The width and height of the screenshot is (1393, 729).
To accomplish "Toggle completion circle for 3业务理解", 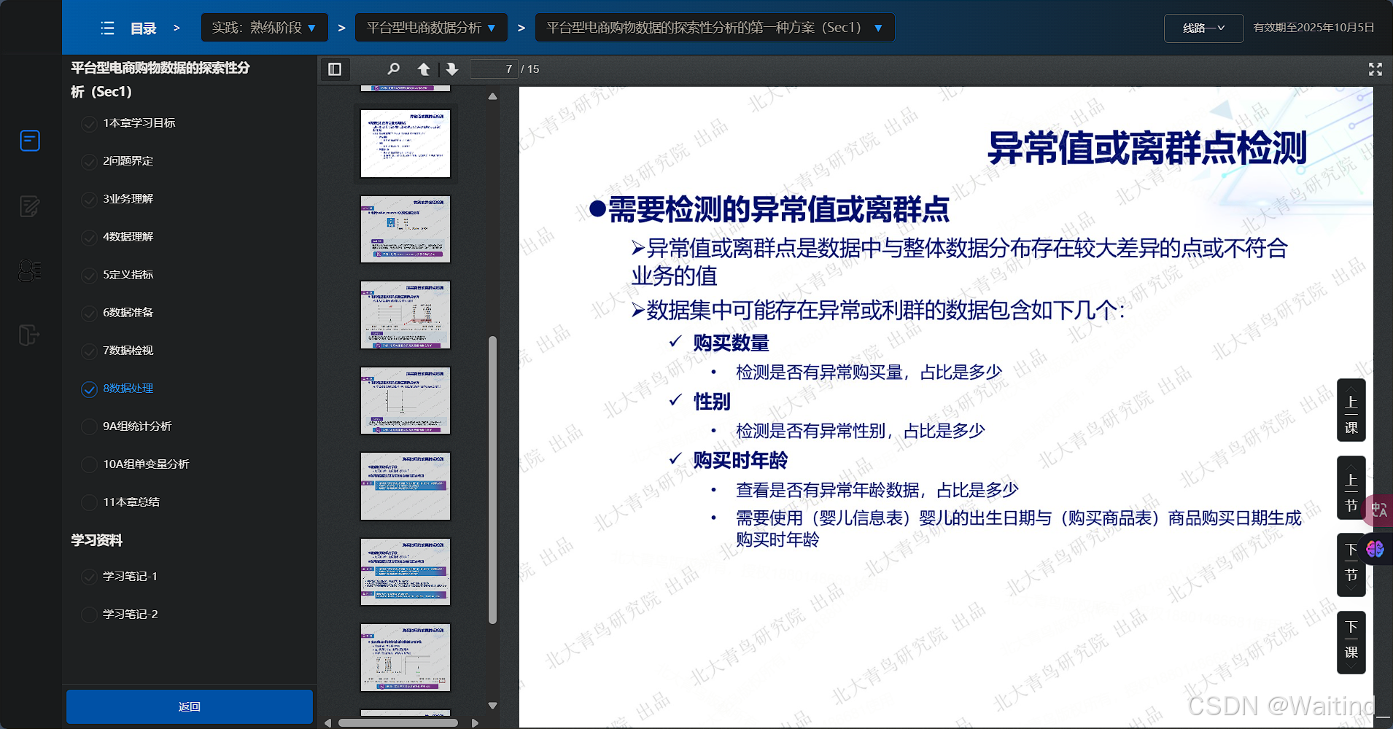I will (x=89, y=200).
